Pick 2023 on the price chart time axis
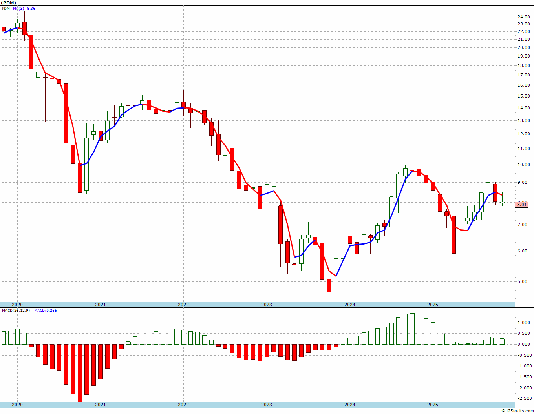 266,305
